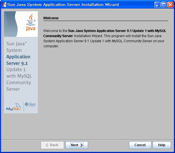Click the Next button
The height and width of the screenshot is (153, 175).
pos(77,145)
